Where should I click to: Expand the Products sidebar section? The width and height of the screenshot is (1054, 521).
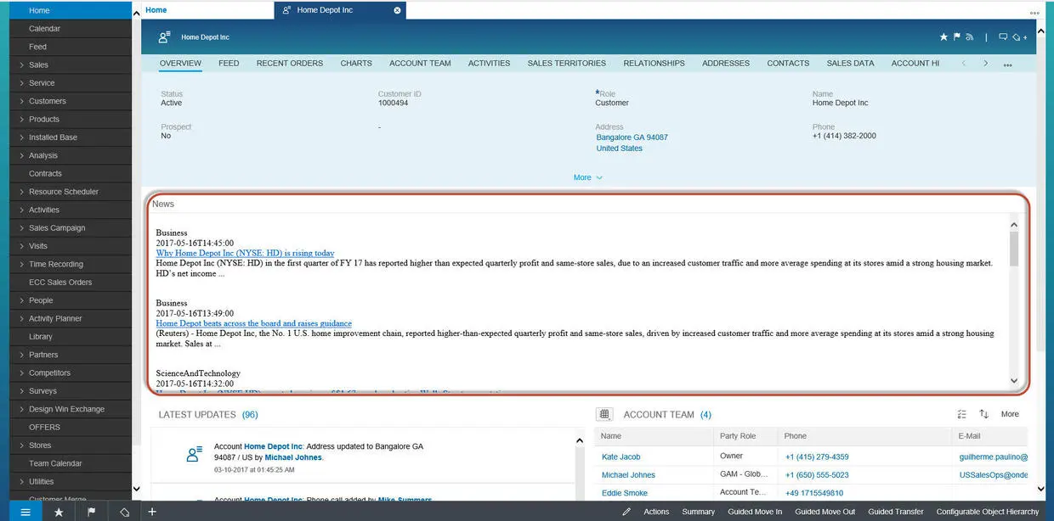[x=21, y=119]
